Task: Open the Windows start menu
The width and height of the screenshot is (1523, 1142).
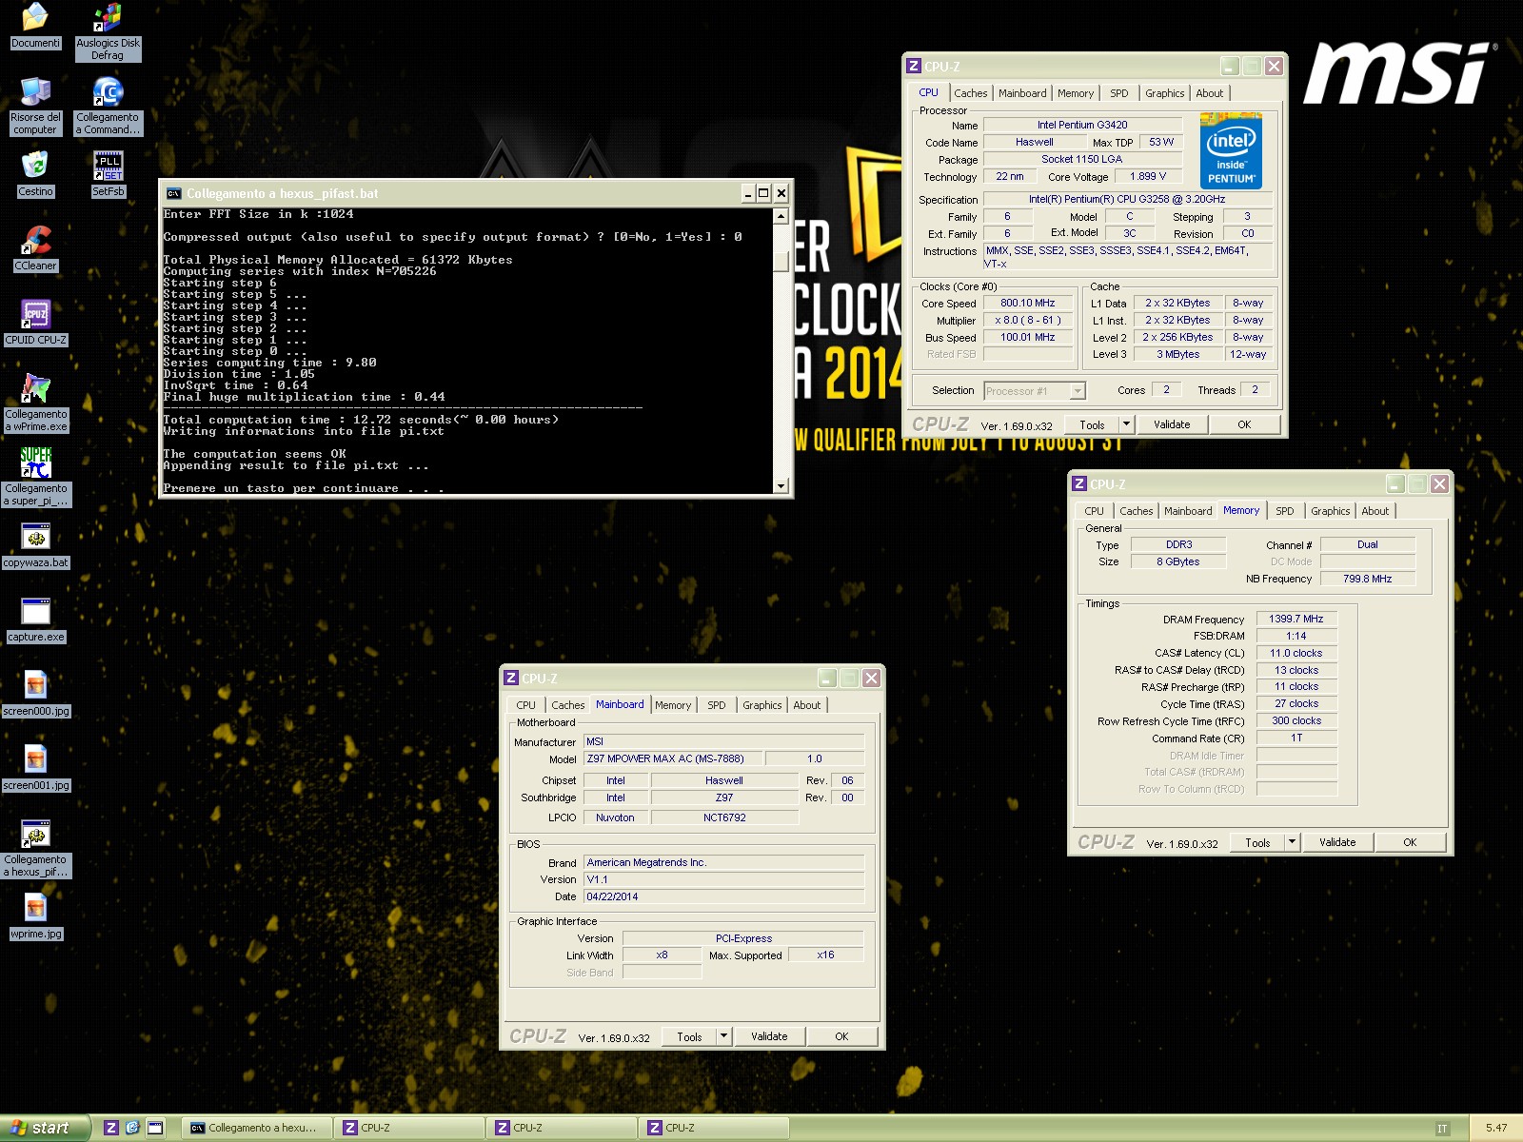Action: [45, 1128]
